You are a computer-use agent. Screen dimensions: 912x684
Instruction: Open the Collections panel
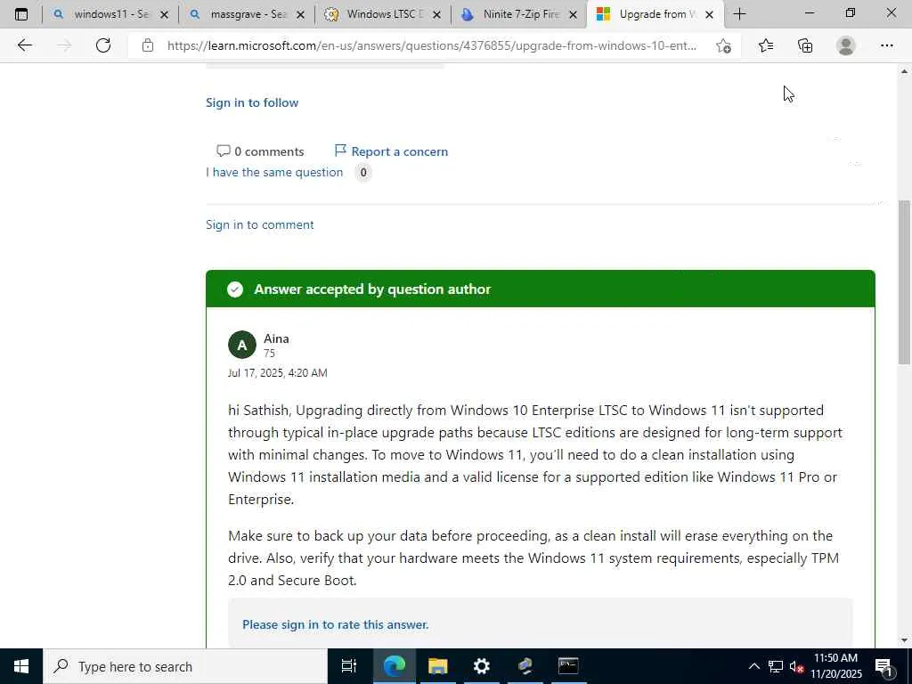point(805,45)
